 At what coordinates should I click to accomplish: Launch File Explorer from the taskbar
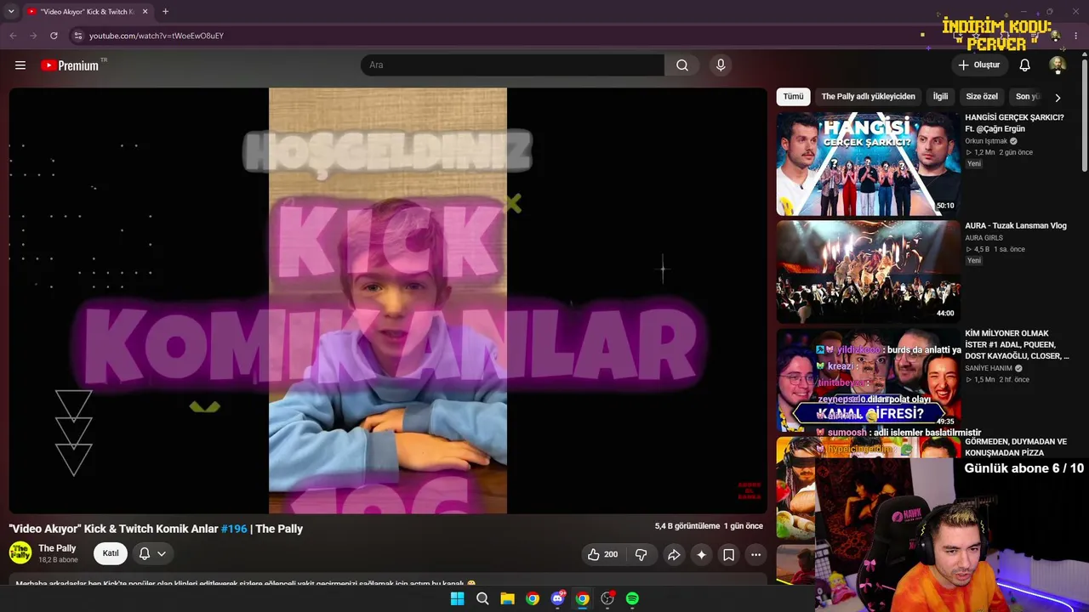pos(507,598)
